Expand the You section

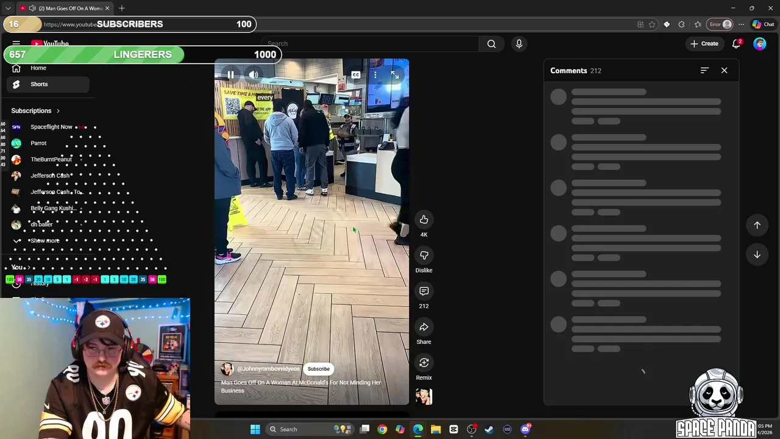pos(20,268)
